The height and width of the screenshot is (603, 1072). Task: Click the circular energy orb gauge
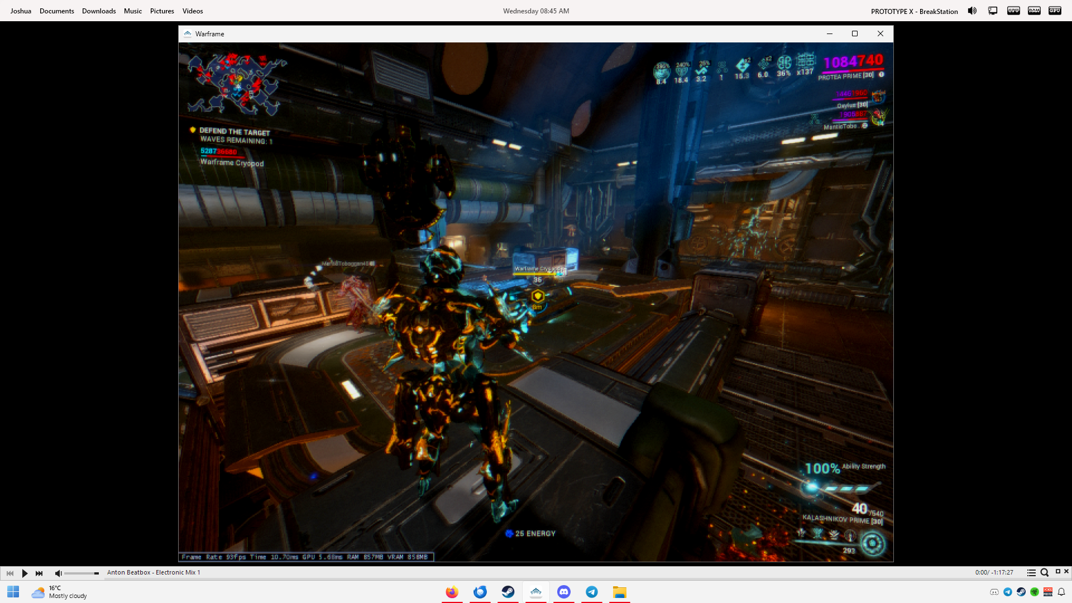tap(873, 544)
